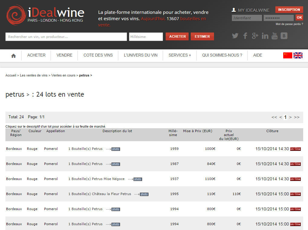Jump to last page with >>
This screenshot has height=230, width=308.
tap(297, 117)
